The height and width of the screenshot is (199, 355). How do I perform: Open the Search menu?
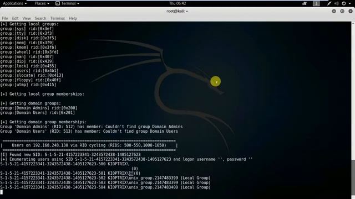click(40, 18)
